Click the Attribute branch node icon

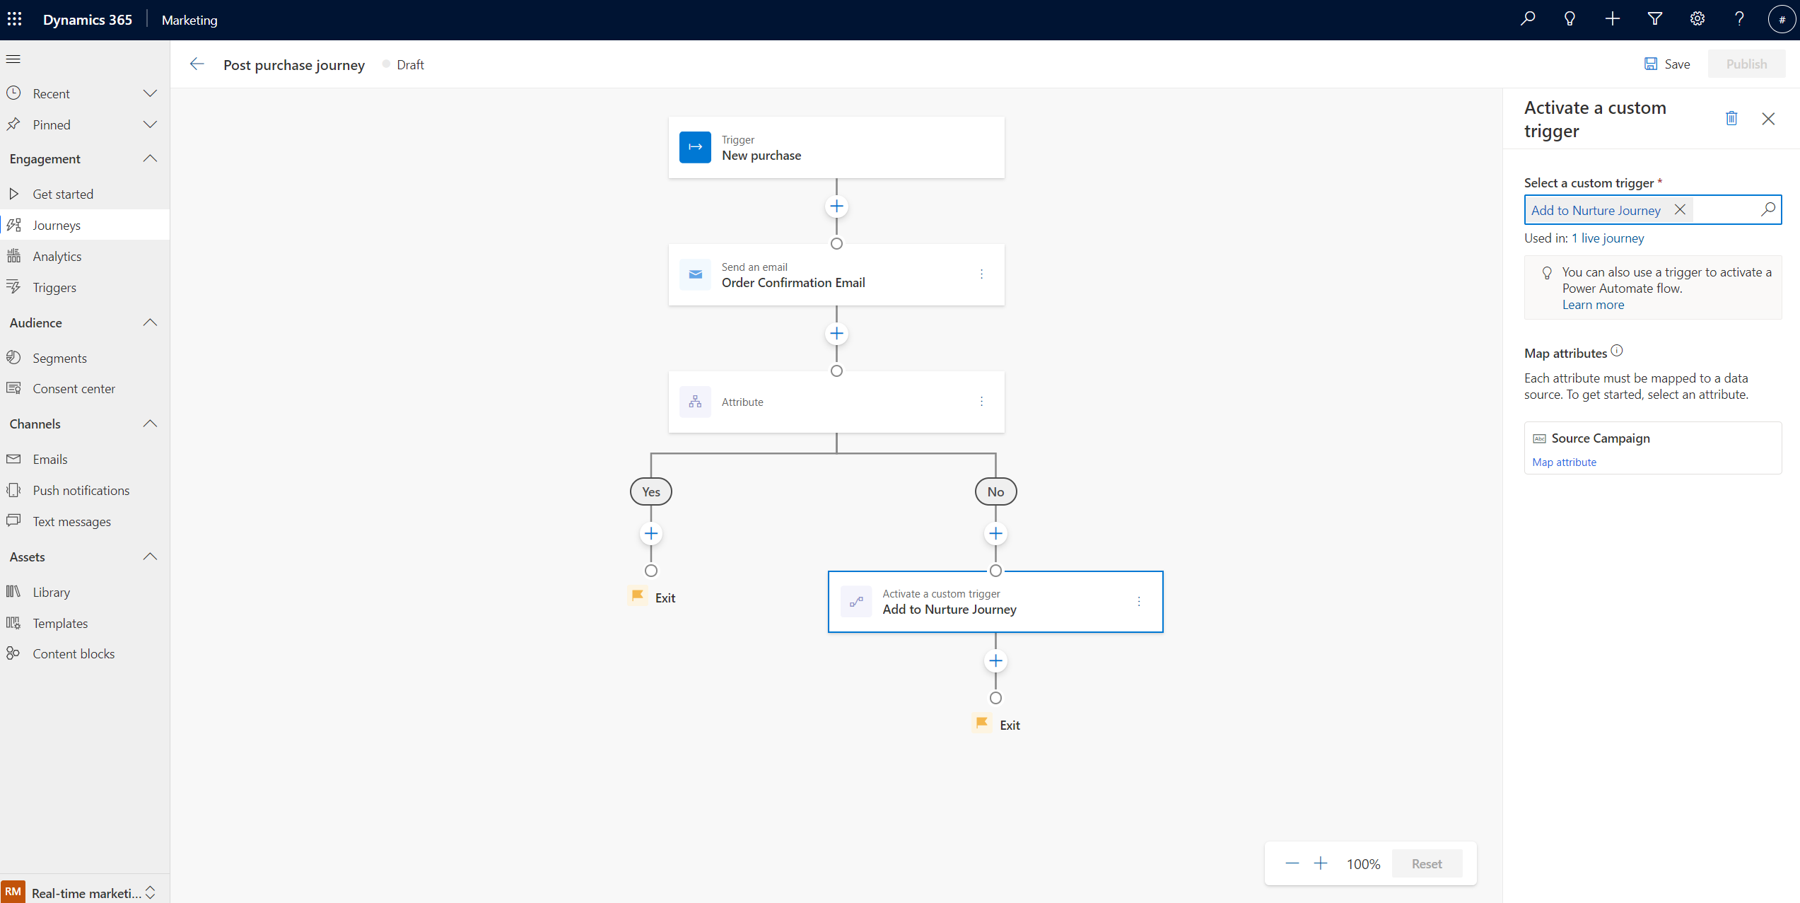[x=695, y=402]
